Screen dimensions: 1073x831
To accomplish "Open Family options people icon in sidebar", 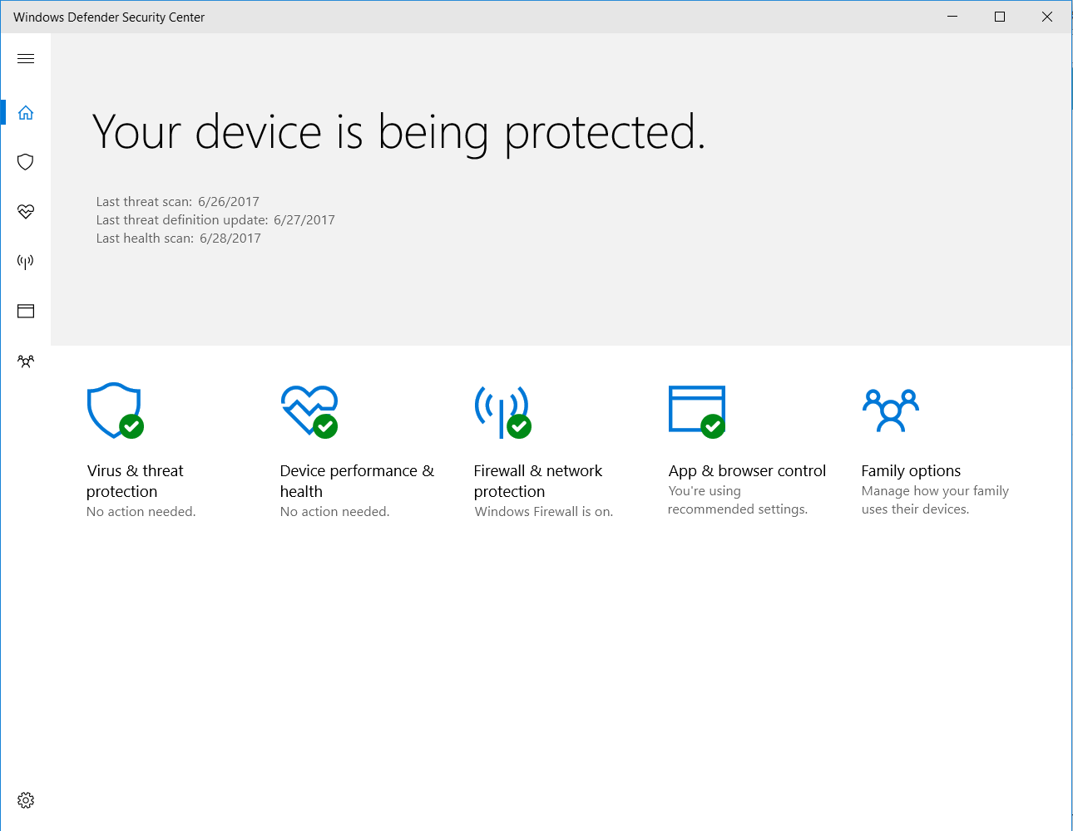I will 26,361.
